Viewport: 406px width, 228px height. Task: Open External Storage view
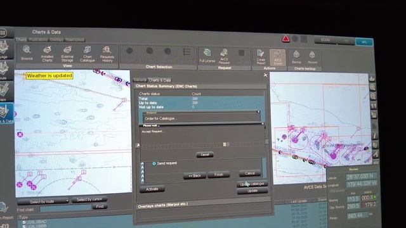pos(67,54)
